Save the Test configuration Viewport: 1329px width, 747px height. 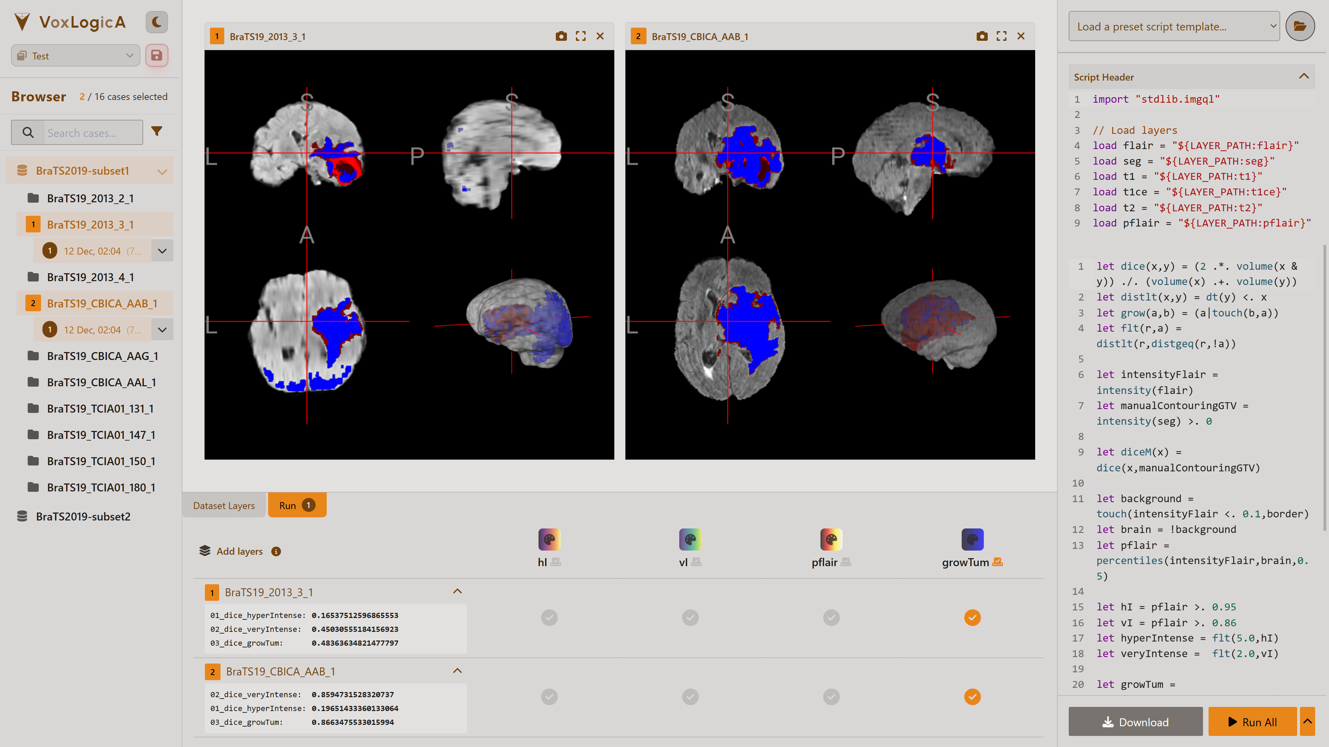click(157, 55)
